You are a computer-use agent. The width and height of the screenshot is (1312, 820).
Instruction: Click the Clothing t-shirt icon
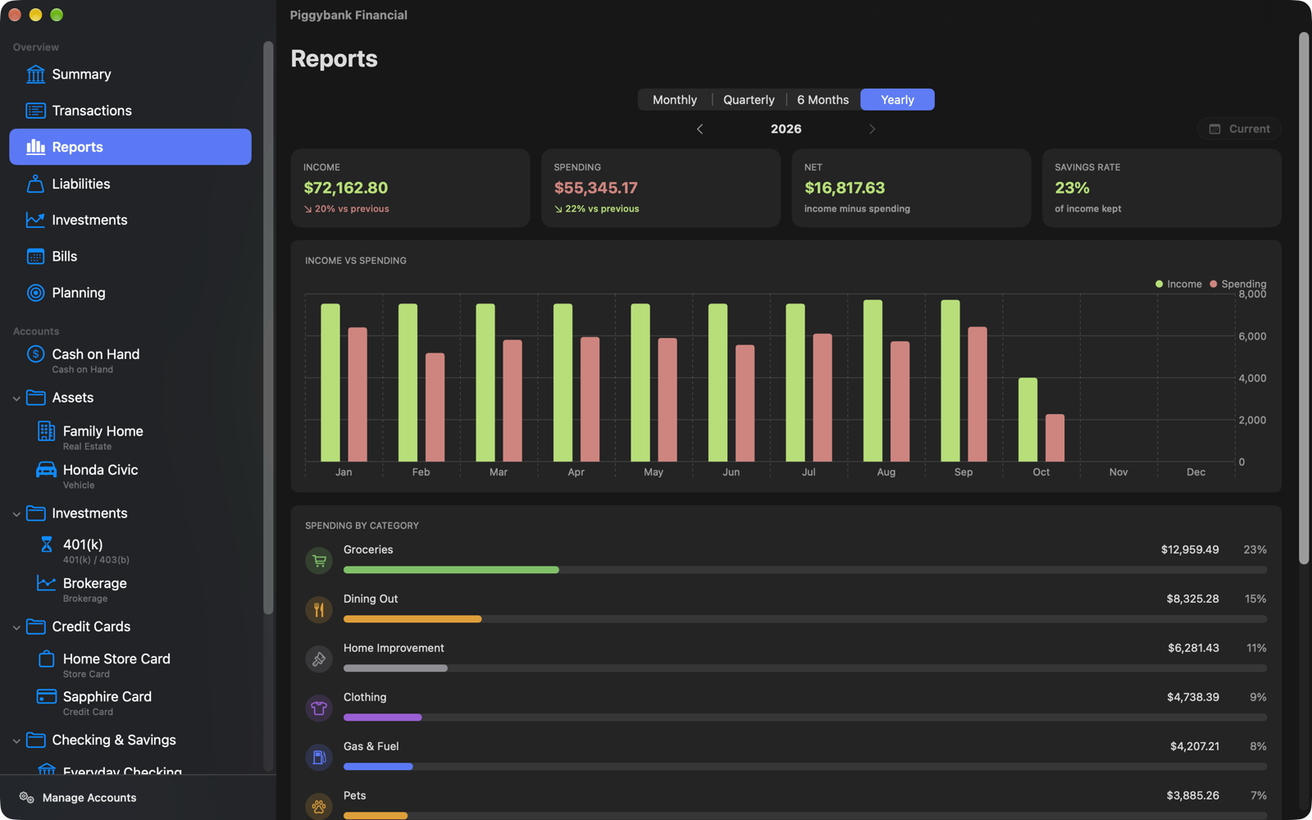coord(319,708)
